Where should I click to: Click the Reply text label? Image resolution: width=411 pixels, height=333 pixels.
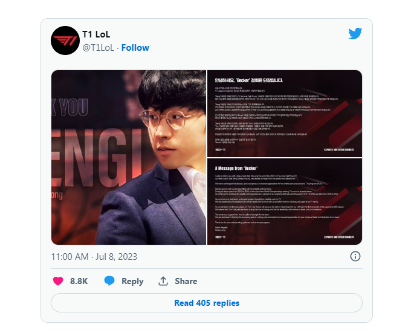pyautogui.click(x=132, y=281)
